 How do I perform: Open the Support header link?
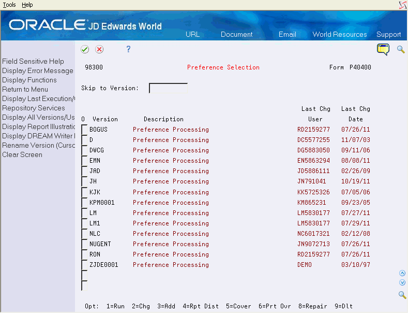[x=388, y=34]
